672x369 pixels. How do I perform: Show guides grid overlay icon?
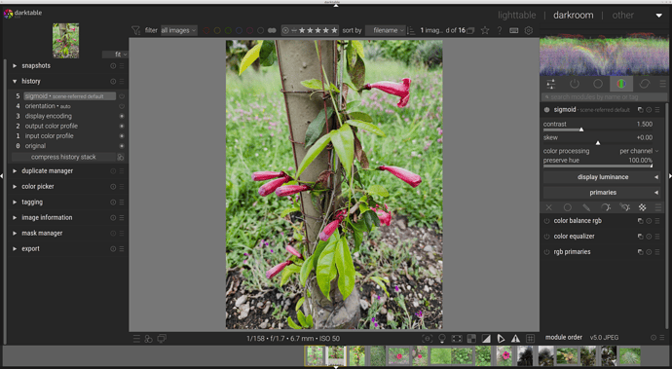pyautogui.click(x=530, y=339)
